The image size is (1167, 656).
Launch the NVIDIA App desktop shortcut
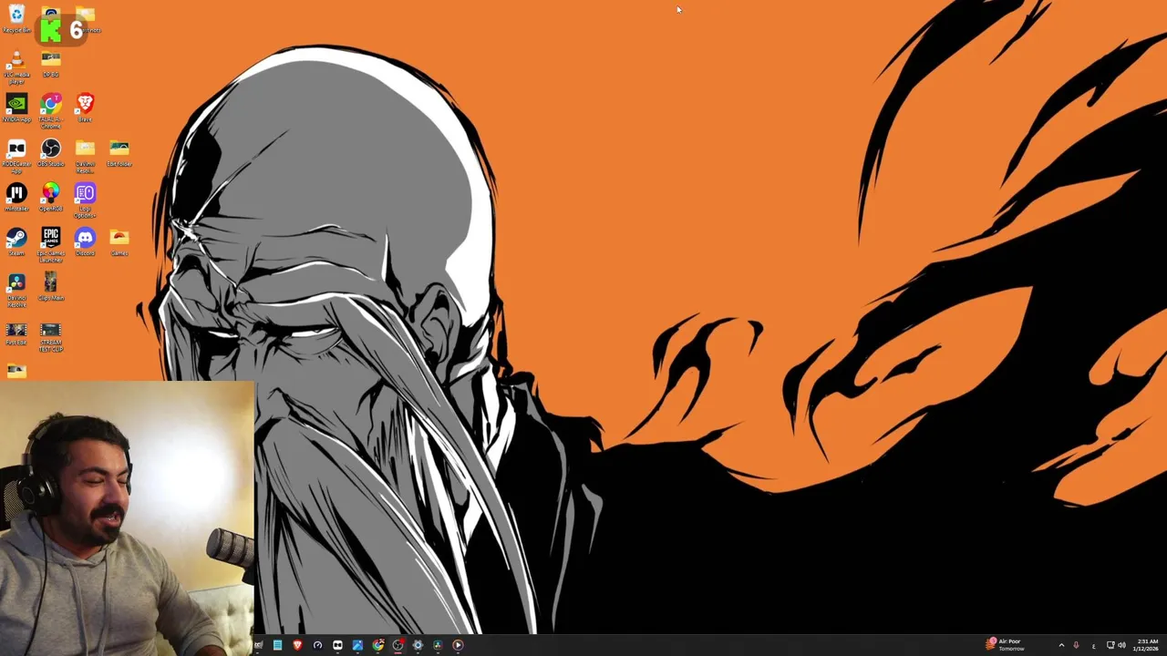(x=16, y=108)
